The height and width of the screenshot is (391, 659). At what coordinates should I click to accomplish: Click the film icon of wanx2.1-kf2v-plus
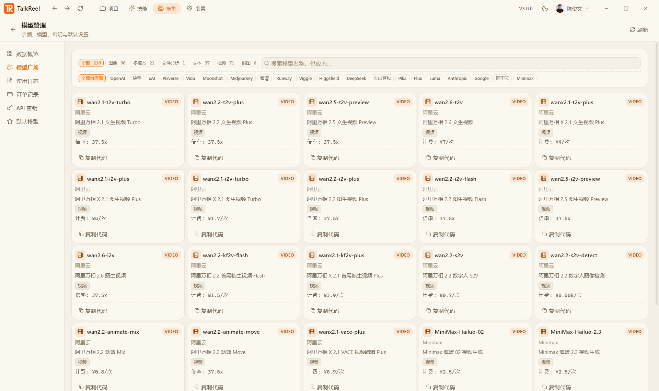pyautogui.click(x=312, y=255)
